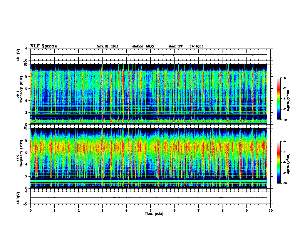Click the ch.2 spectrogram color bar
This screenshot has width=305, height=236.
[x=279, y=162]
